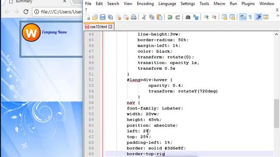Image resolution: width=280 pixels, height=157 pixels.
Task: Click the browser Forward arrow
Action: click(x=17, y=12)
